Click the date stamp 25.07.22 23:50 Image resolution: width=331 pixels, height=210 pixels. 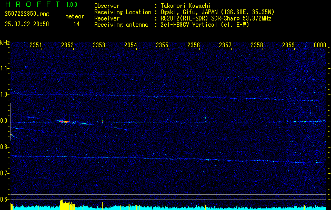click(x=27, y=24)
